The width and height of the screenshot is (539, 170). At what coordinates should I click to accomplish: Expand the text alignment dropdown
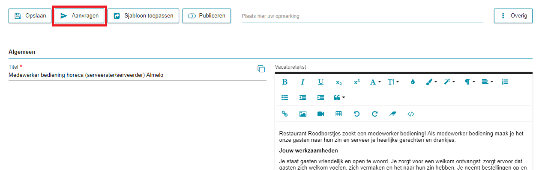(x=487, y=82)
